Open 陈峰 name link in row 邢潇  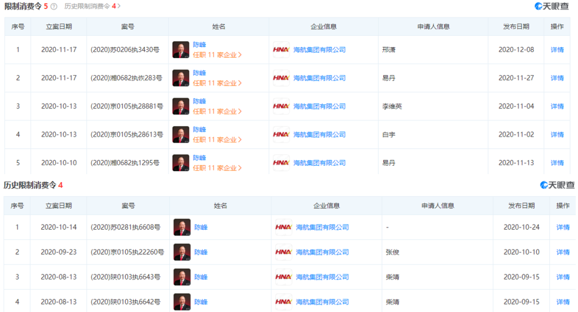pos(200,44)
